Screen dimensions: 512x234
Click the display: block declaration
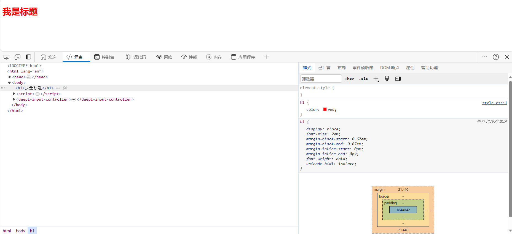[x=323, y=129]
